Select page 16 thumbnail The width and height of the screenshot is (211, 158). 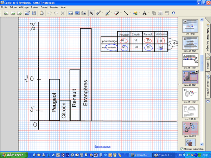tap(190, 43)
